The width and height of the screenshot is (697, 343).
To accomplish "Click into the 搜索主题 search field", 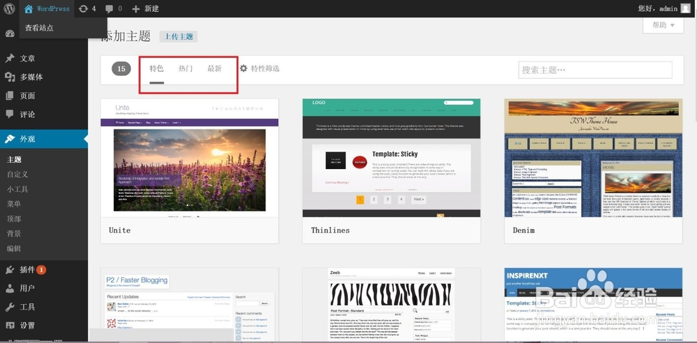I will (595, 70).
